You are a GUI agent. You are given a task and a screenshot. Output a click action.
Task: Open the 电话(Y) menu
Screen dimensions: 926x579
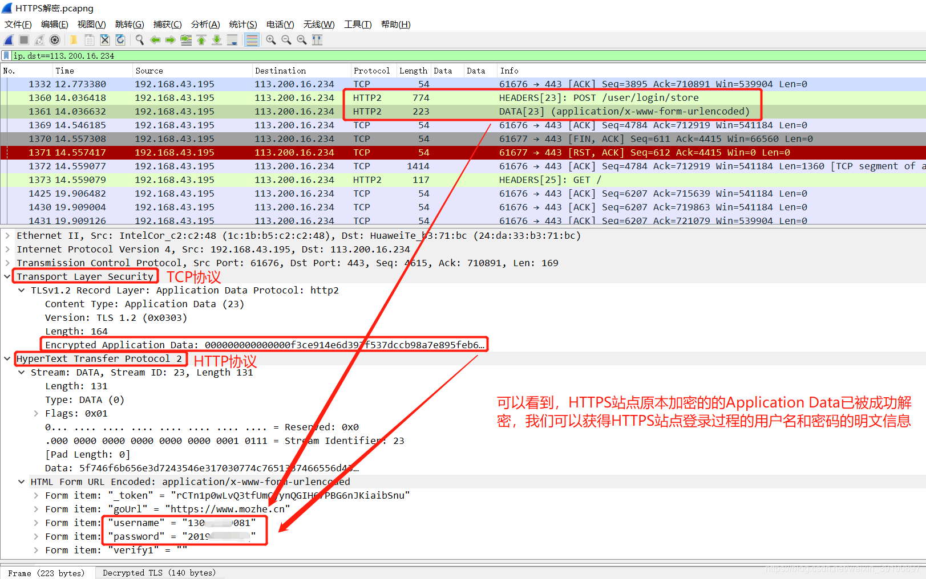click(x=280, y=25)
